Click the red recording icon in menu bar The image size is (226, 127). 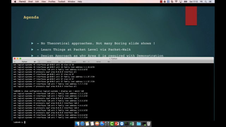161,1
